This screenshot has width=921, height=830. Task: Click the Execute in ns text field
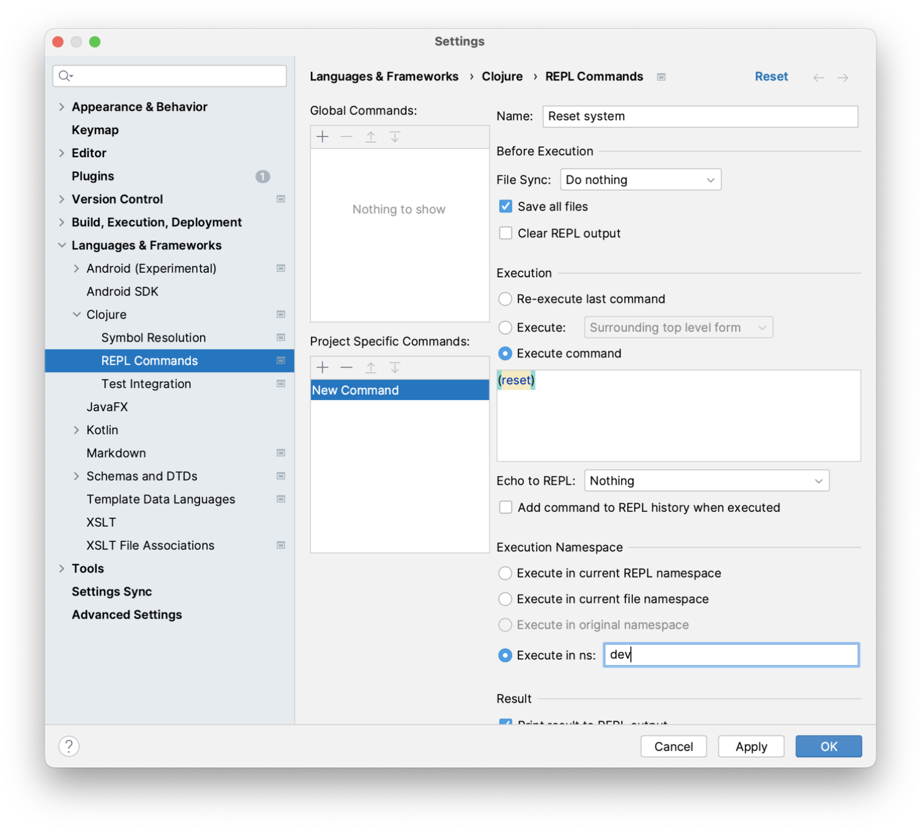pos(731,655)
